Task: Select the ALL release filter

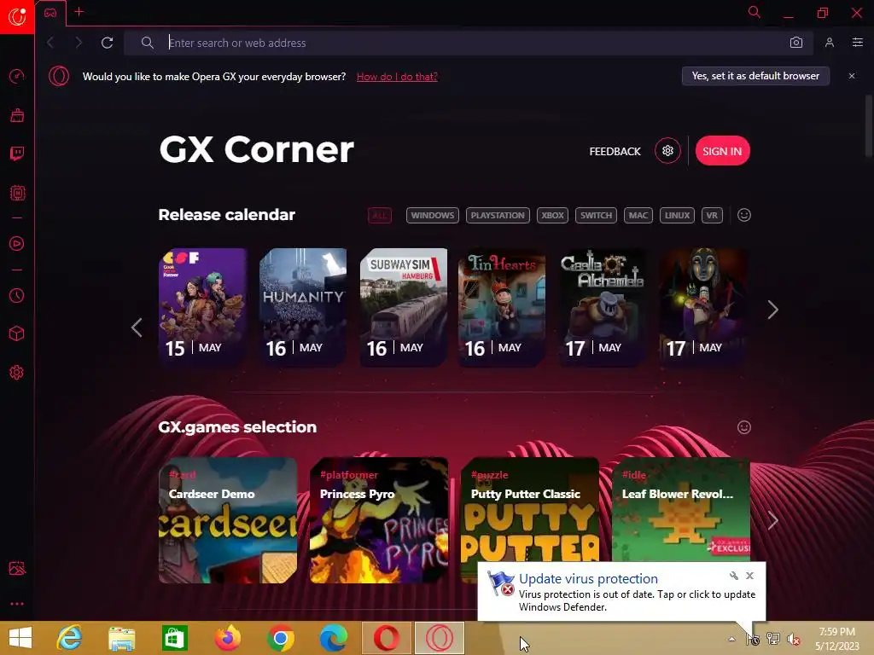Action: [380, 215]
